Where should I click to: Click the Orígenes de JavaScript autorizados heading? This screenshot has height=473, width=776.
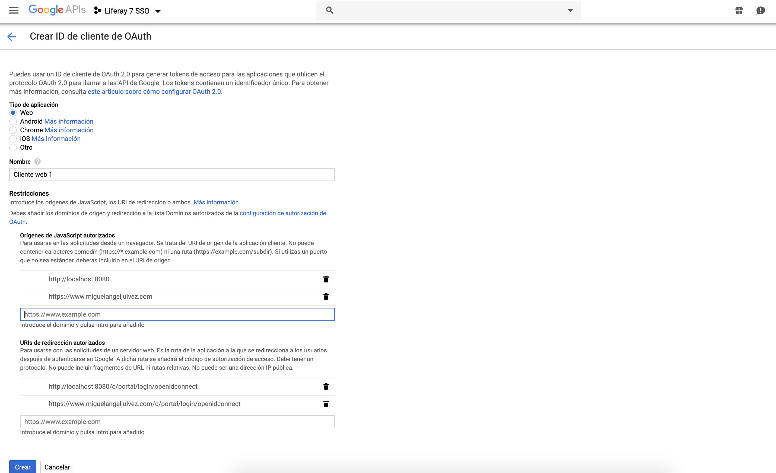pos(67,235)
